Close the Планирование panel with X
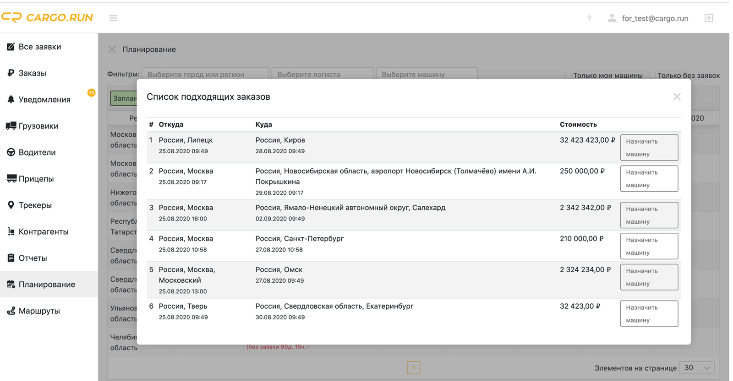The width and height of the screenshot is (733, 381). click(112, 49)
